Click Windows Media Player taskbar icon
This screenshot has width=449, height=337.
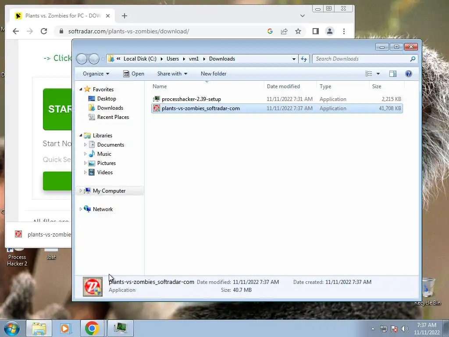pos(66,328)
